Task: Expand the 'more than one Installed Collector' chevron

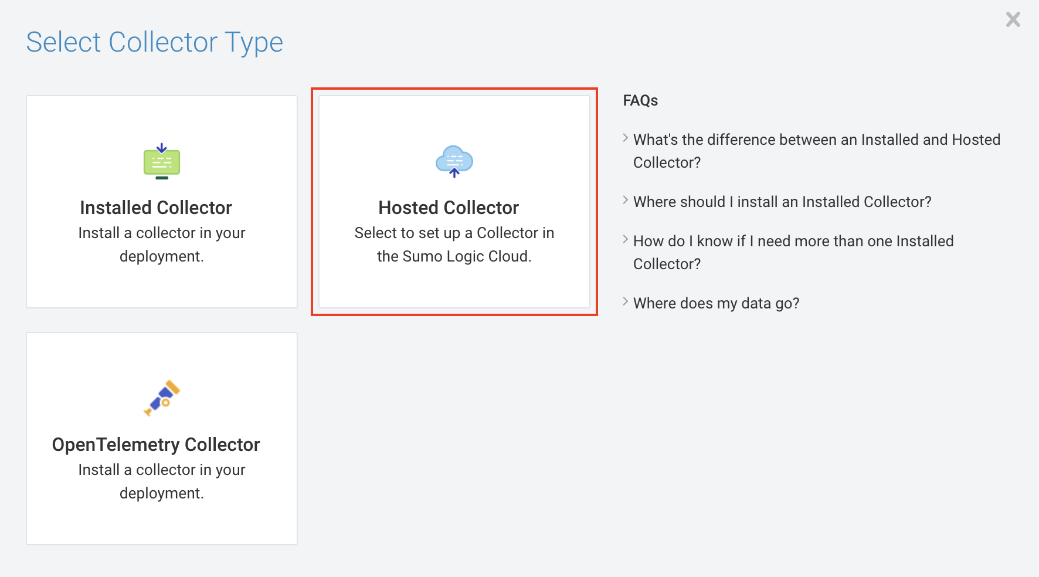Action: point(626,240)
